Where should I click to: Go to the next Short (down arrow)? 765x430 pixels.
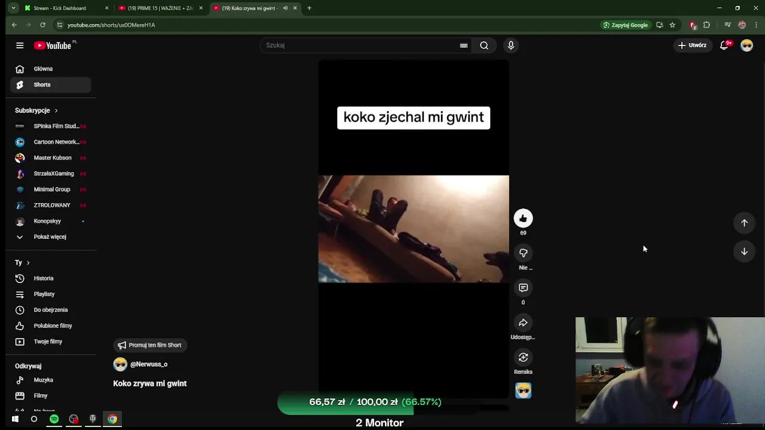744,251
